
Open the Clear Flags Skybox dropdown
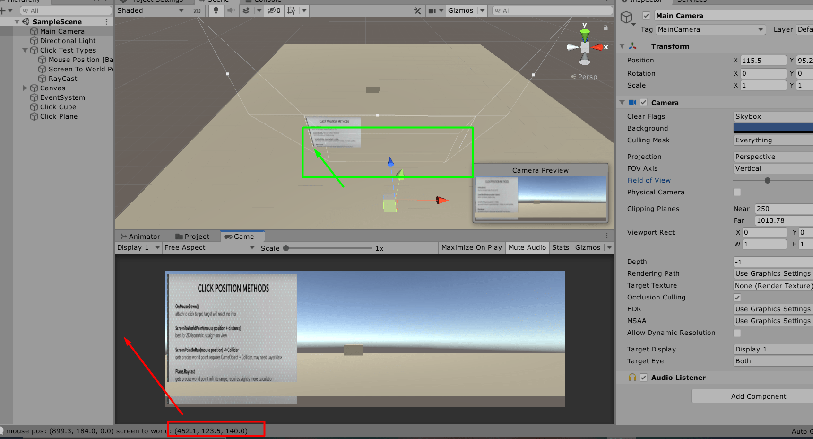tap(772, 116)
